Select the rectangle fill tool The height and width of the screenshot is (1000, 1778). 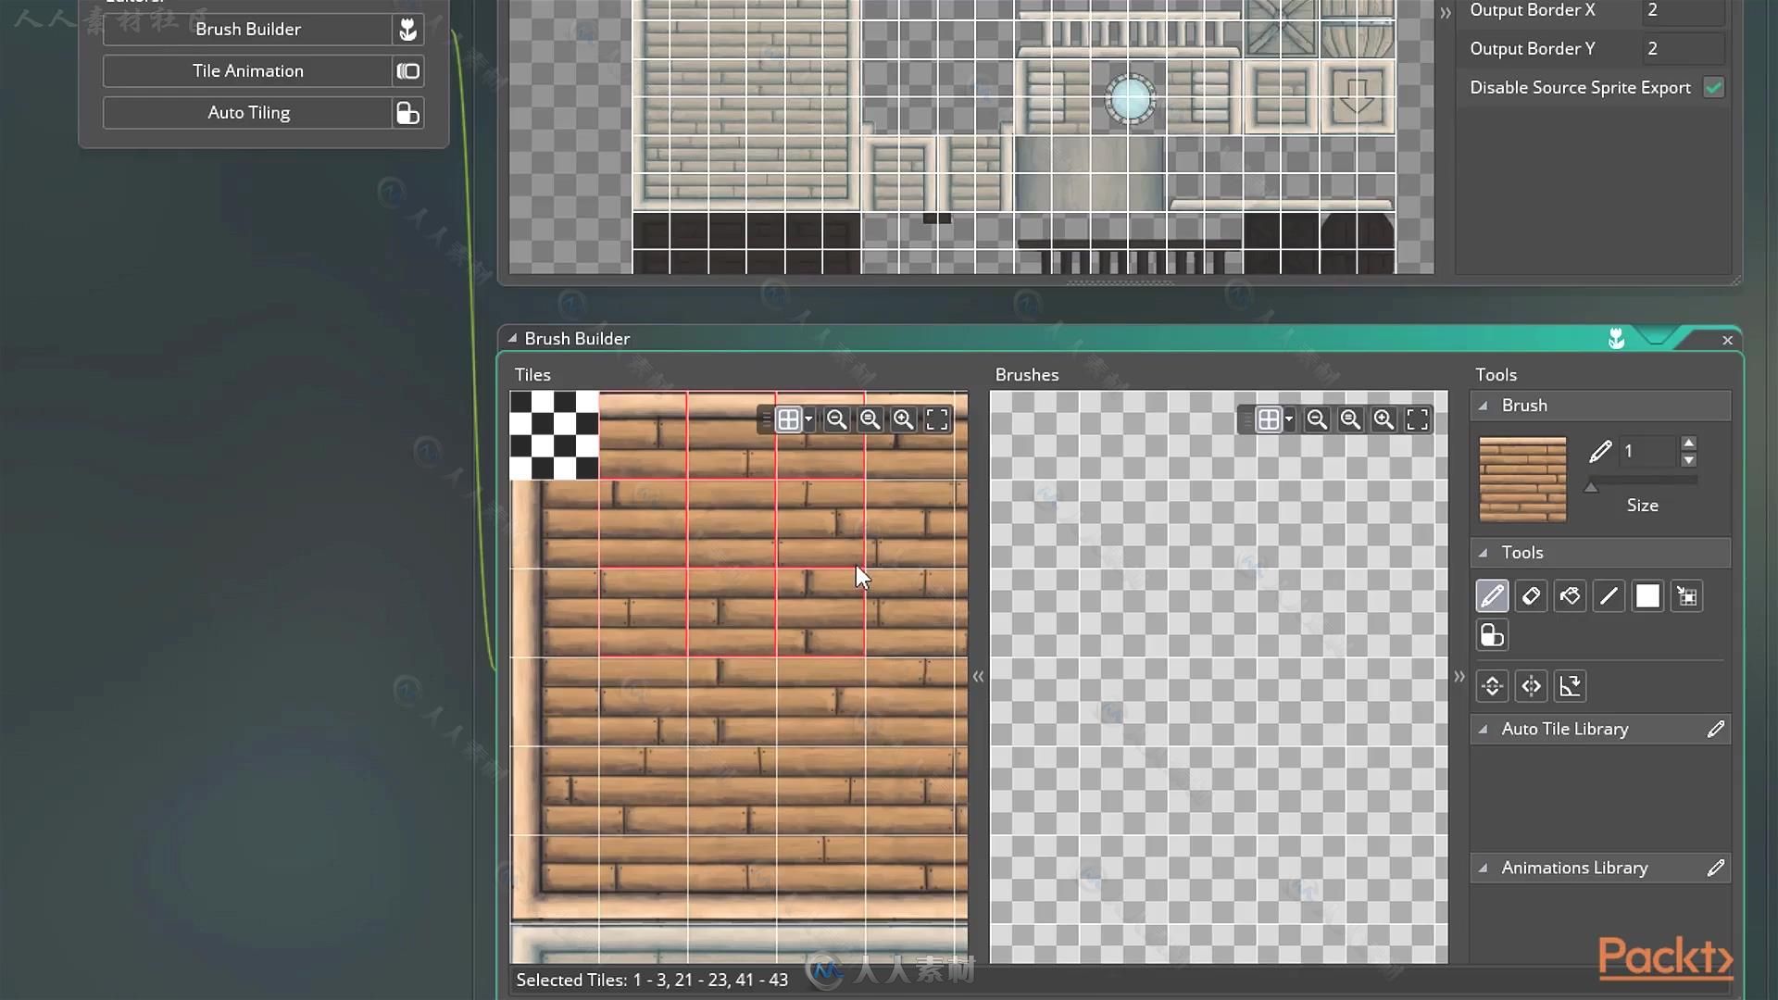[x=1647, y=594]
